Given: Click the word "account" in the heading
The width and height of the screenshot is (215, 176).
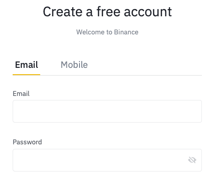Looking at the screenshot, I should [x=148, y=12].
